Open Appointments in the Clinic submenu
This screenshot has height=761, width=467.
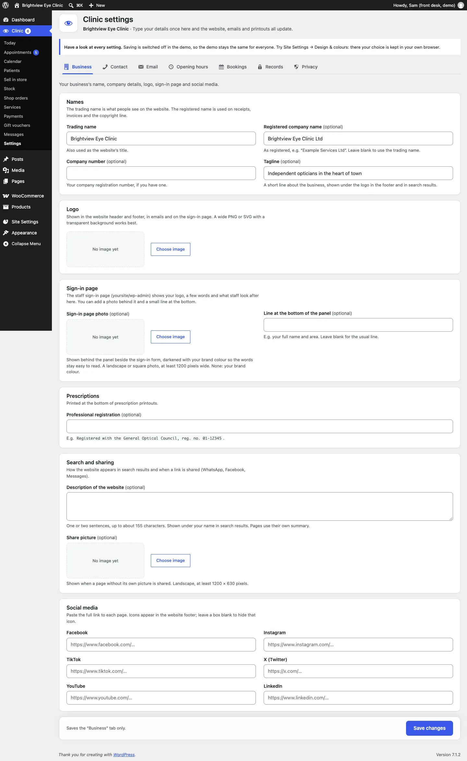coord(18,52)
